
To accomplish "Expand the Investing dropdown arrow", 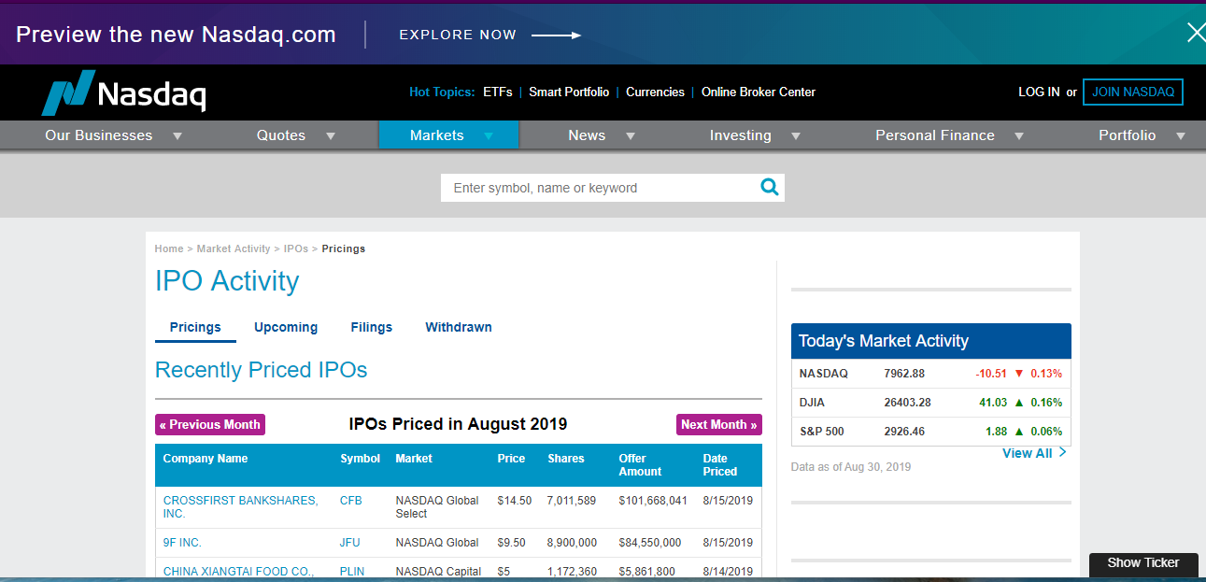I will click(796, 136).
